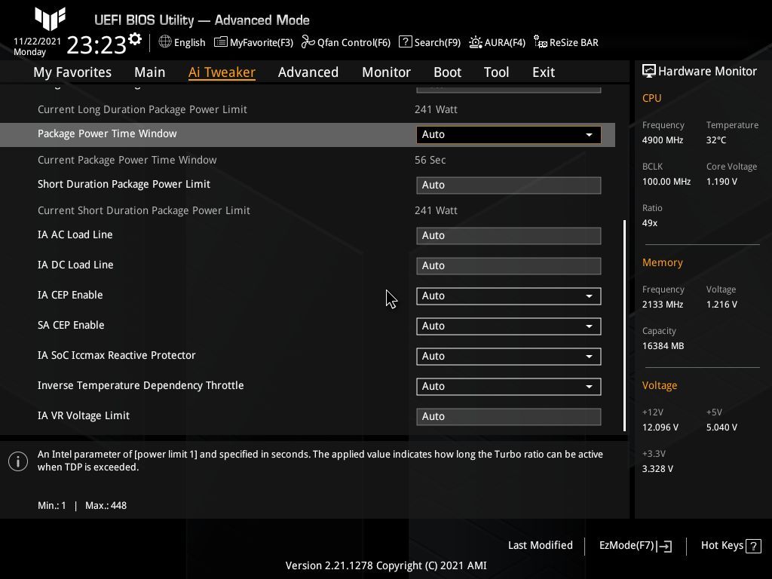Click the IA DC Load Line field

[509, 266]
